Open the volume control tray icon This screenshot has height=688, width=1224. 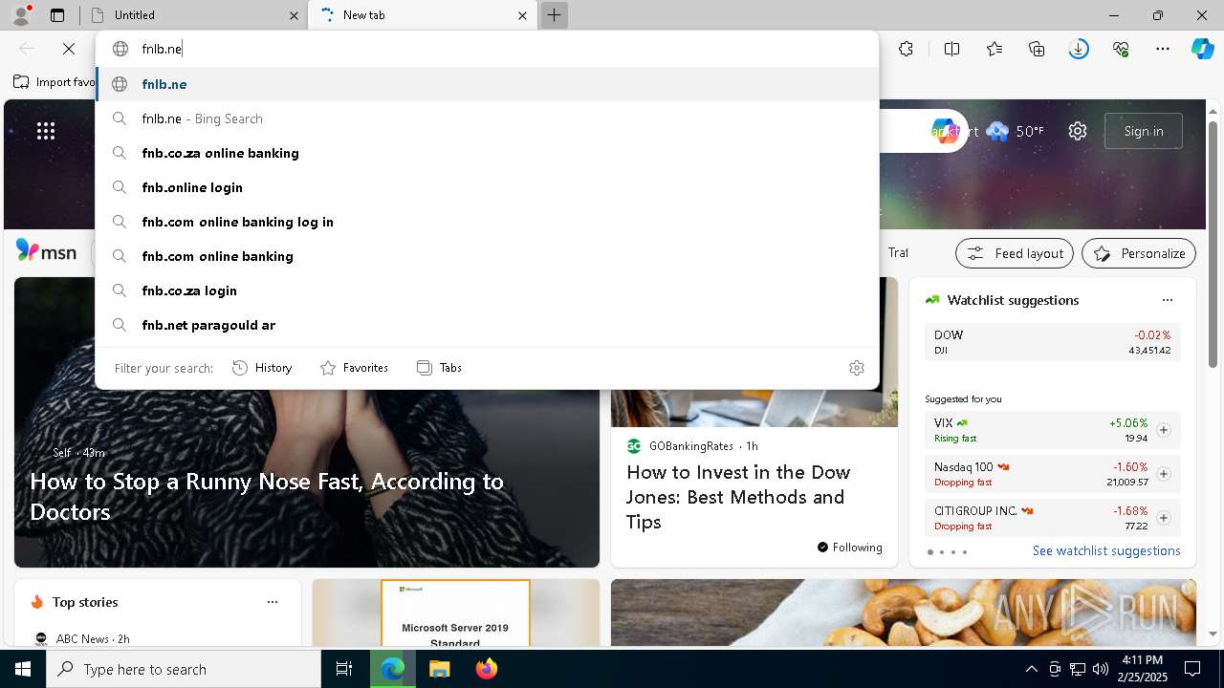click(x=1100, y=669)
